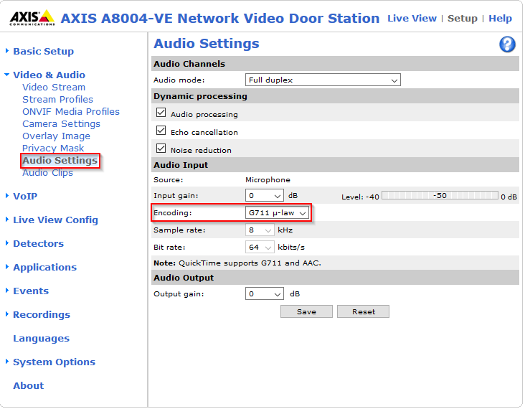Open the Audio mode dropdown

tap(323, 80)
